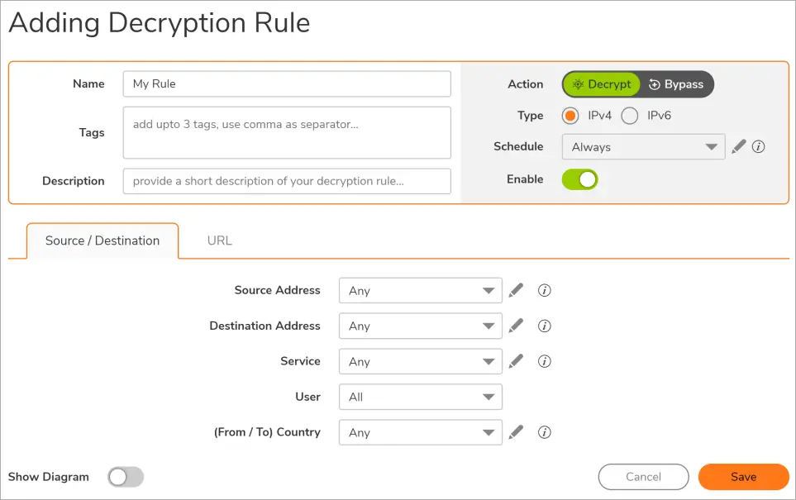Click pencil icon for Destination Address
Image resolution: width=796 pixels, height=500 pixels.
pos(516,326)
